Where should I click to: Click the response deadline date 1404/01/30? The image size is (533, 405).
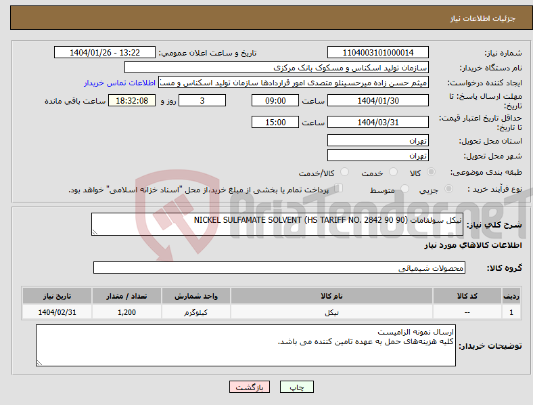point(377,101)
